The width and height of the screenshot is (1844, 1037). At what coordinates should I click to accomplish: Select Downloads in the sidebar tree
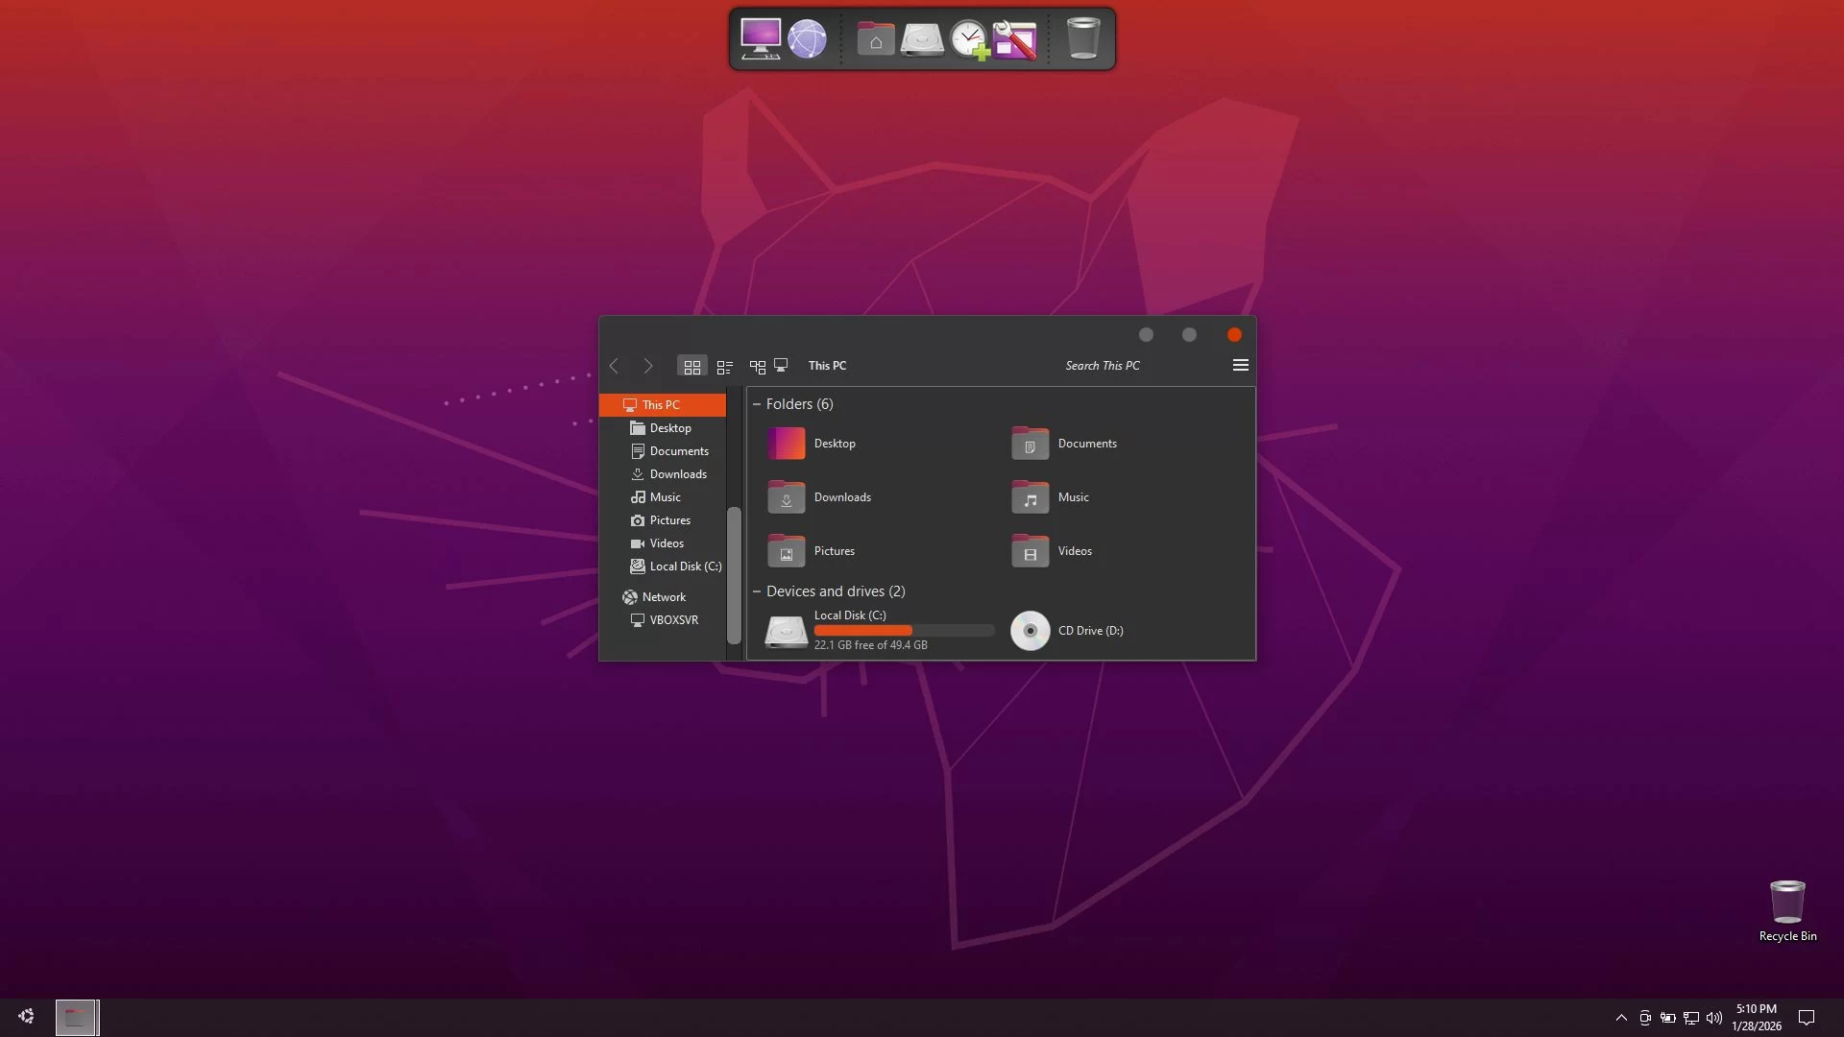point(677,474)
